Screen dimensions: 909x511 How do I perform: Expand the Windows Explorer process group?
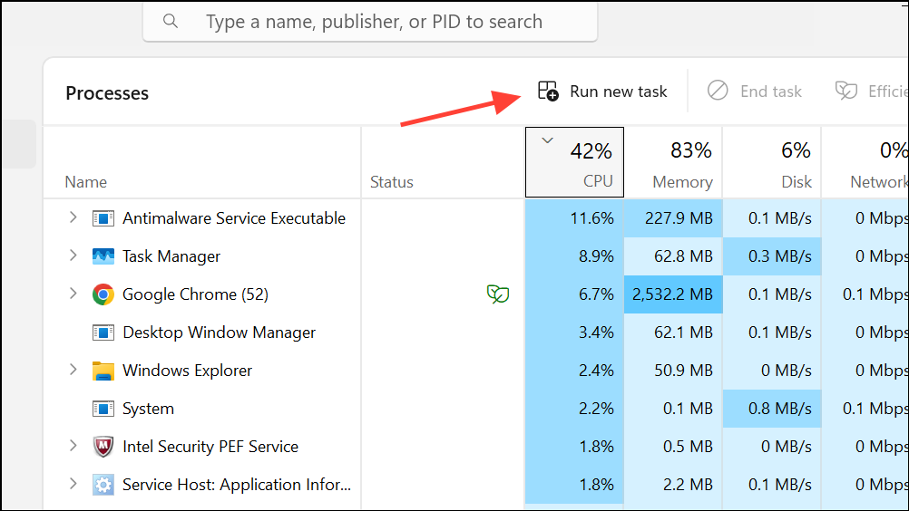point(73,371)
